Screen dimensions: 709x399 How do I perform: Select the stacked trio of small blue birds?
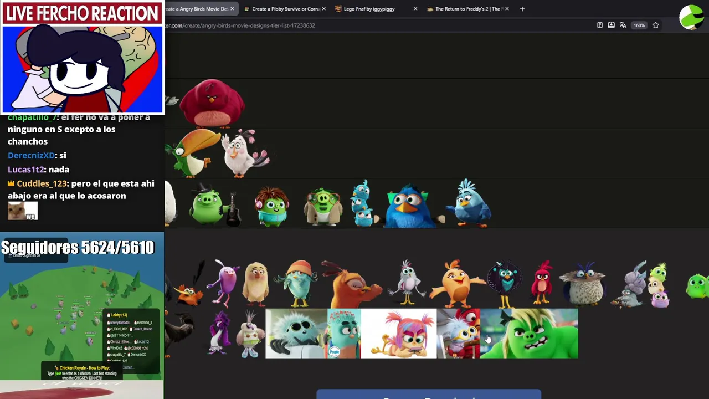(x=362, y=203)
